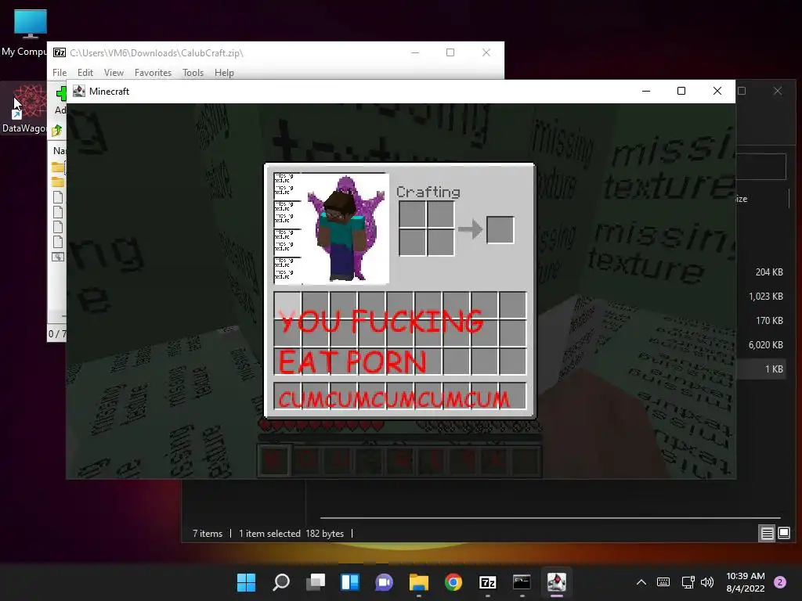Click the touch keyboard tray icon
This screenshot has height=601, width=802.
click(663, 582)
